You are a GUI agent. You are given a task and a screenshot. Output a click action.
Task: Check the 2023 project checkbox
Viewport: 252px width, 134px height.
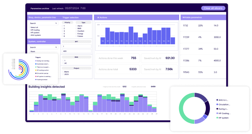coord(63,74)
